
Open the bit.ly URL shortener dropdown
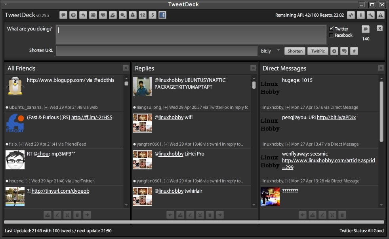[x=278, y=50]
